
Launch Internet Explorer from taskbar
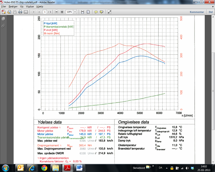coord(32,168)
